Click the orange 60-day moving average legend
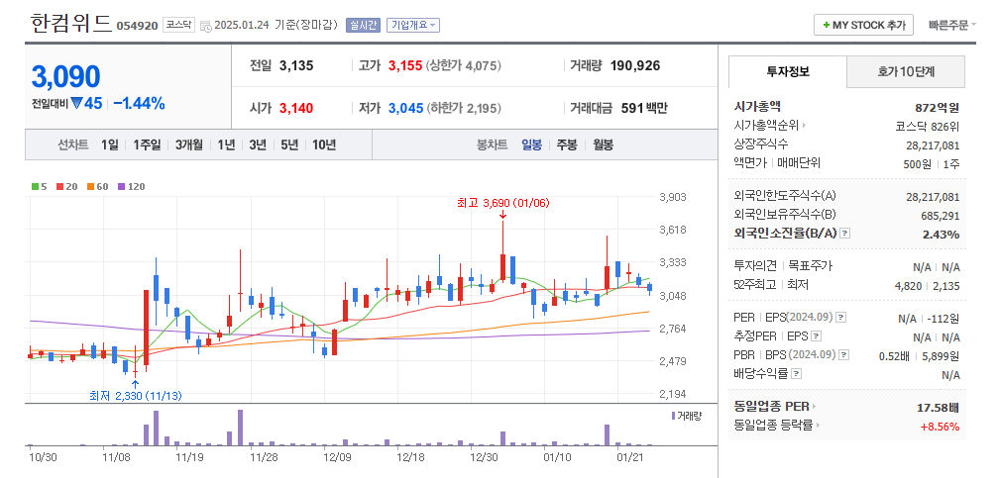The height and width of the screenshot is (478, 998). 97,187
